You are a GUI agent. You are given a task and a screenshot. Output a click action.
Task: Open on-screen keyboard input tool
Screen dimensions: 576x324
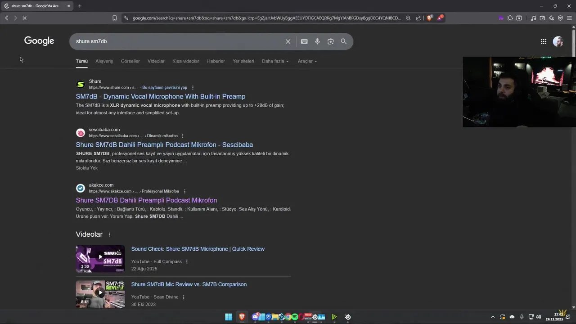coord(304,41)
